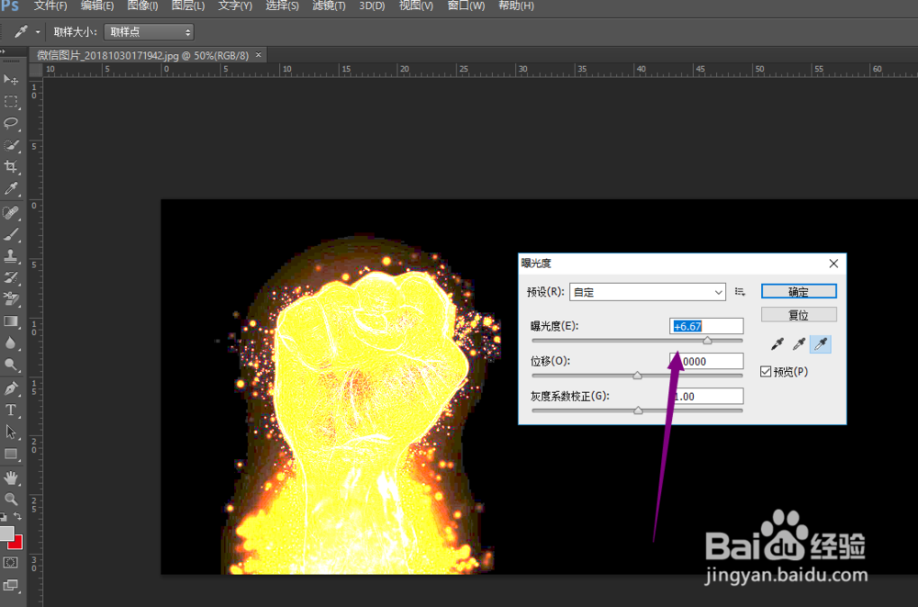Image resolution: width=918 pixels, height=607 pixels.
Task: Select the Blur tool
Action: [x=10, y=343]
